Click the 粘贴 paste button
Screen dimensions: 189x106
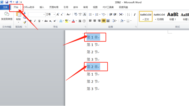(18, 17)
